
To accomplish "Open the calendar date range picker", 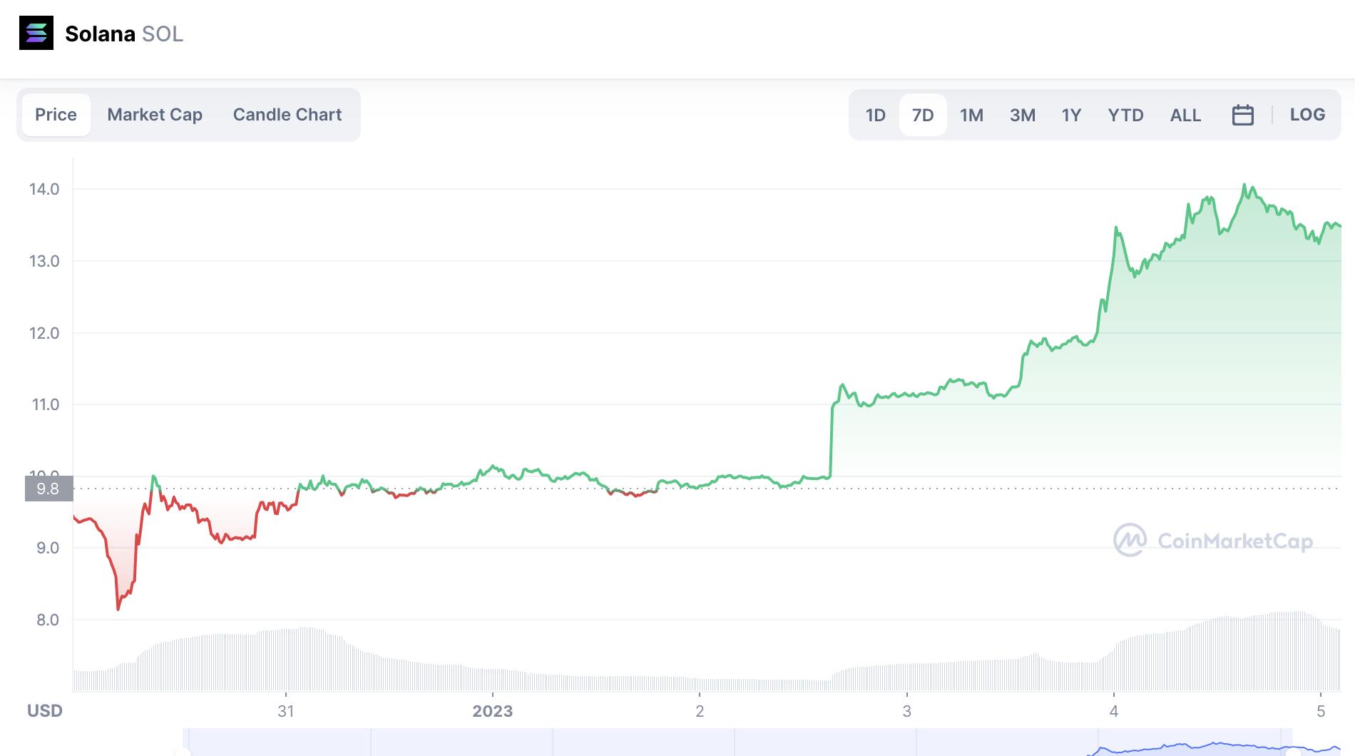I will pyautogui.click(x=1242, y=115).
